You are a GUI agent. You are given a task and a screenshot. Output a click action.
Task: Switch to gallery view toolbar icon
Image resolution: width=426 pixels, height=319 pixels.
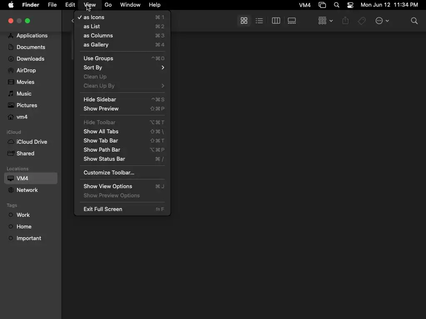292,21
